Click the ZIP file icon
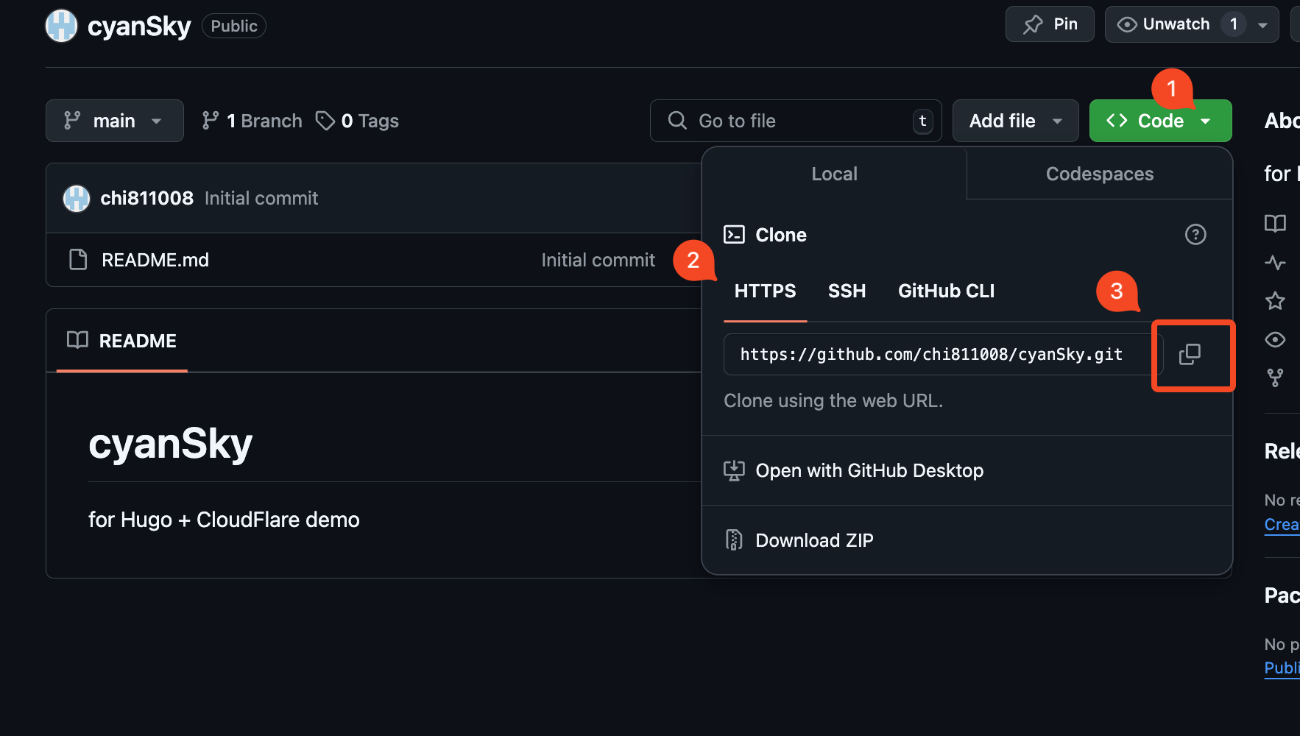The height and width of the screenshot is (736, 1300). pos(734,540)
